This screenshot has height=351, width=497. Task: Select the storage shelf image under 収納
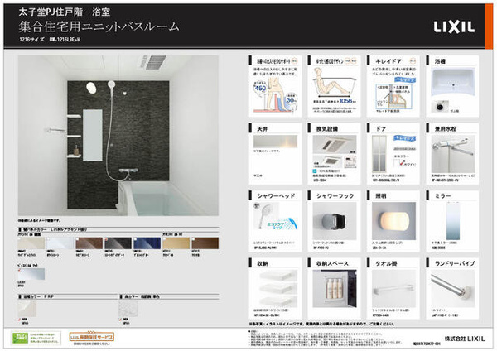[273, 286]
